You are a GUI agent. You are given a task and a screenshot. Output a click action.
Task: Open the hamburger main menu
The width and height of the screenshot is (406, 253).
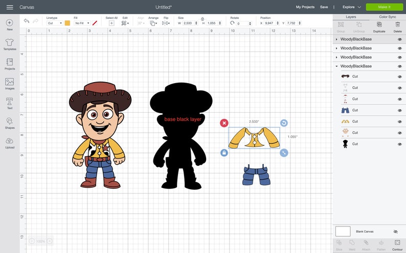tap(10, 7)
